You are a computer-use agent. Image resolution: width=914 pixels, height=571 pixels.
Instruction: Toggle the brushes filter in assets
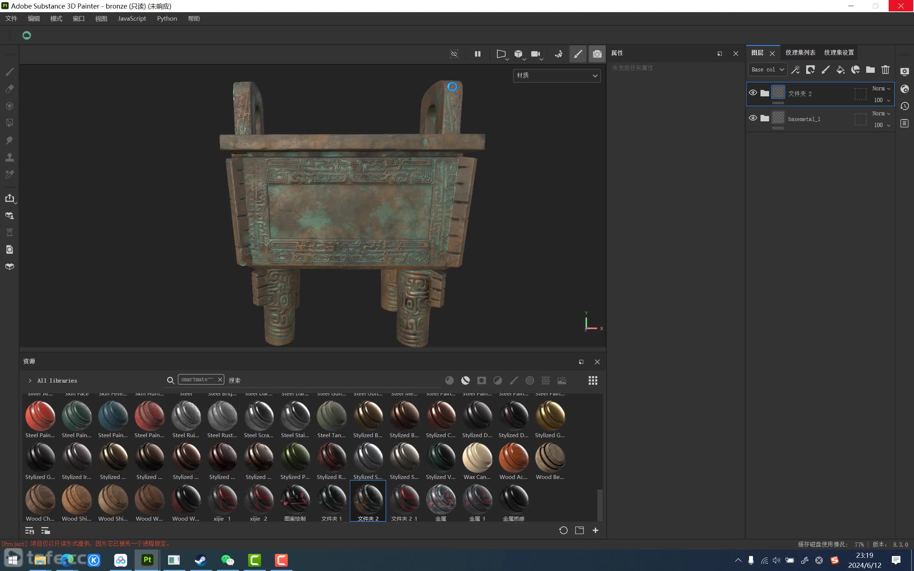click(514, 381)
